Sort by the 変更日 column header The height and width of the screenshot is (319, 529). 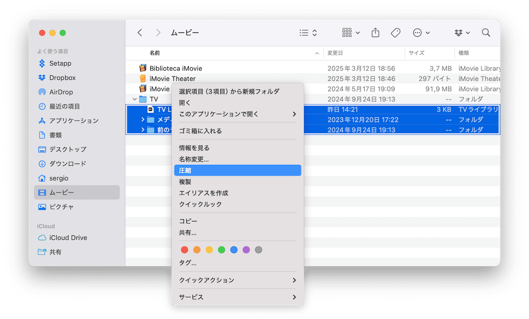click(335, 53)
